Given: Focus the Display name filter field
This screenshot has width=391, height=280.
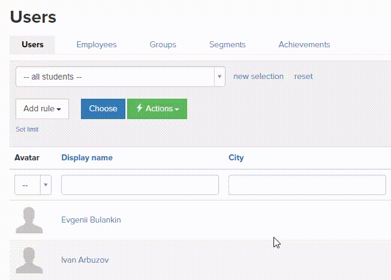Looking at the screenshot, I should click(140, 185).
